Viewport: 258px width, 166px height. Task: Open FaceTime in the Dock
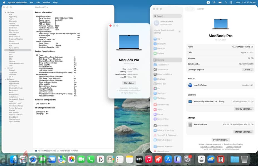coord(81,159)
